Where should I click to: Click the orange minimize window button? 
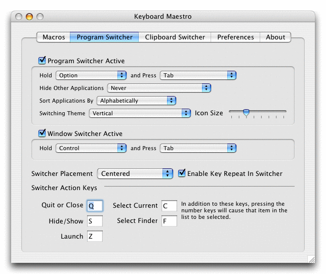(29, 17)
